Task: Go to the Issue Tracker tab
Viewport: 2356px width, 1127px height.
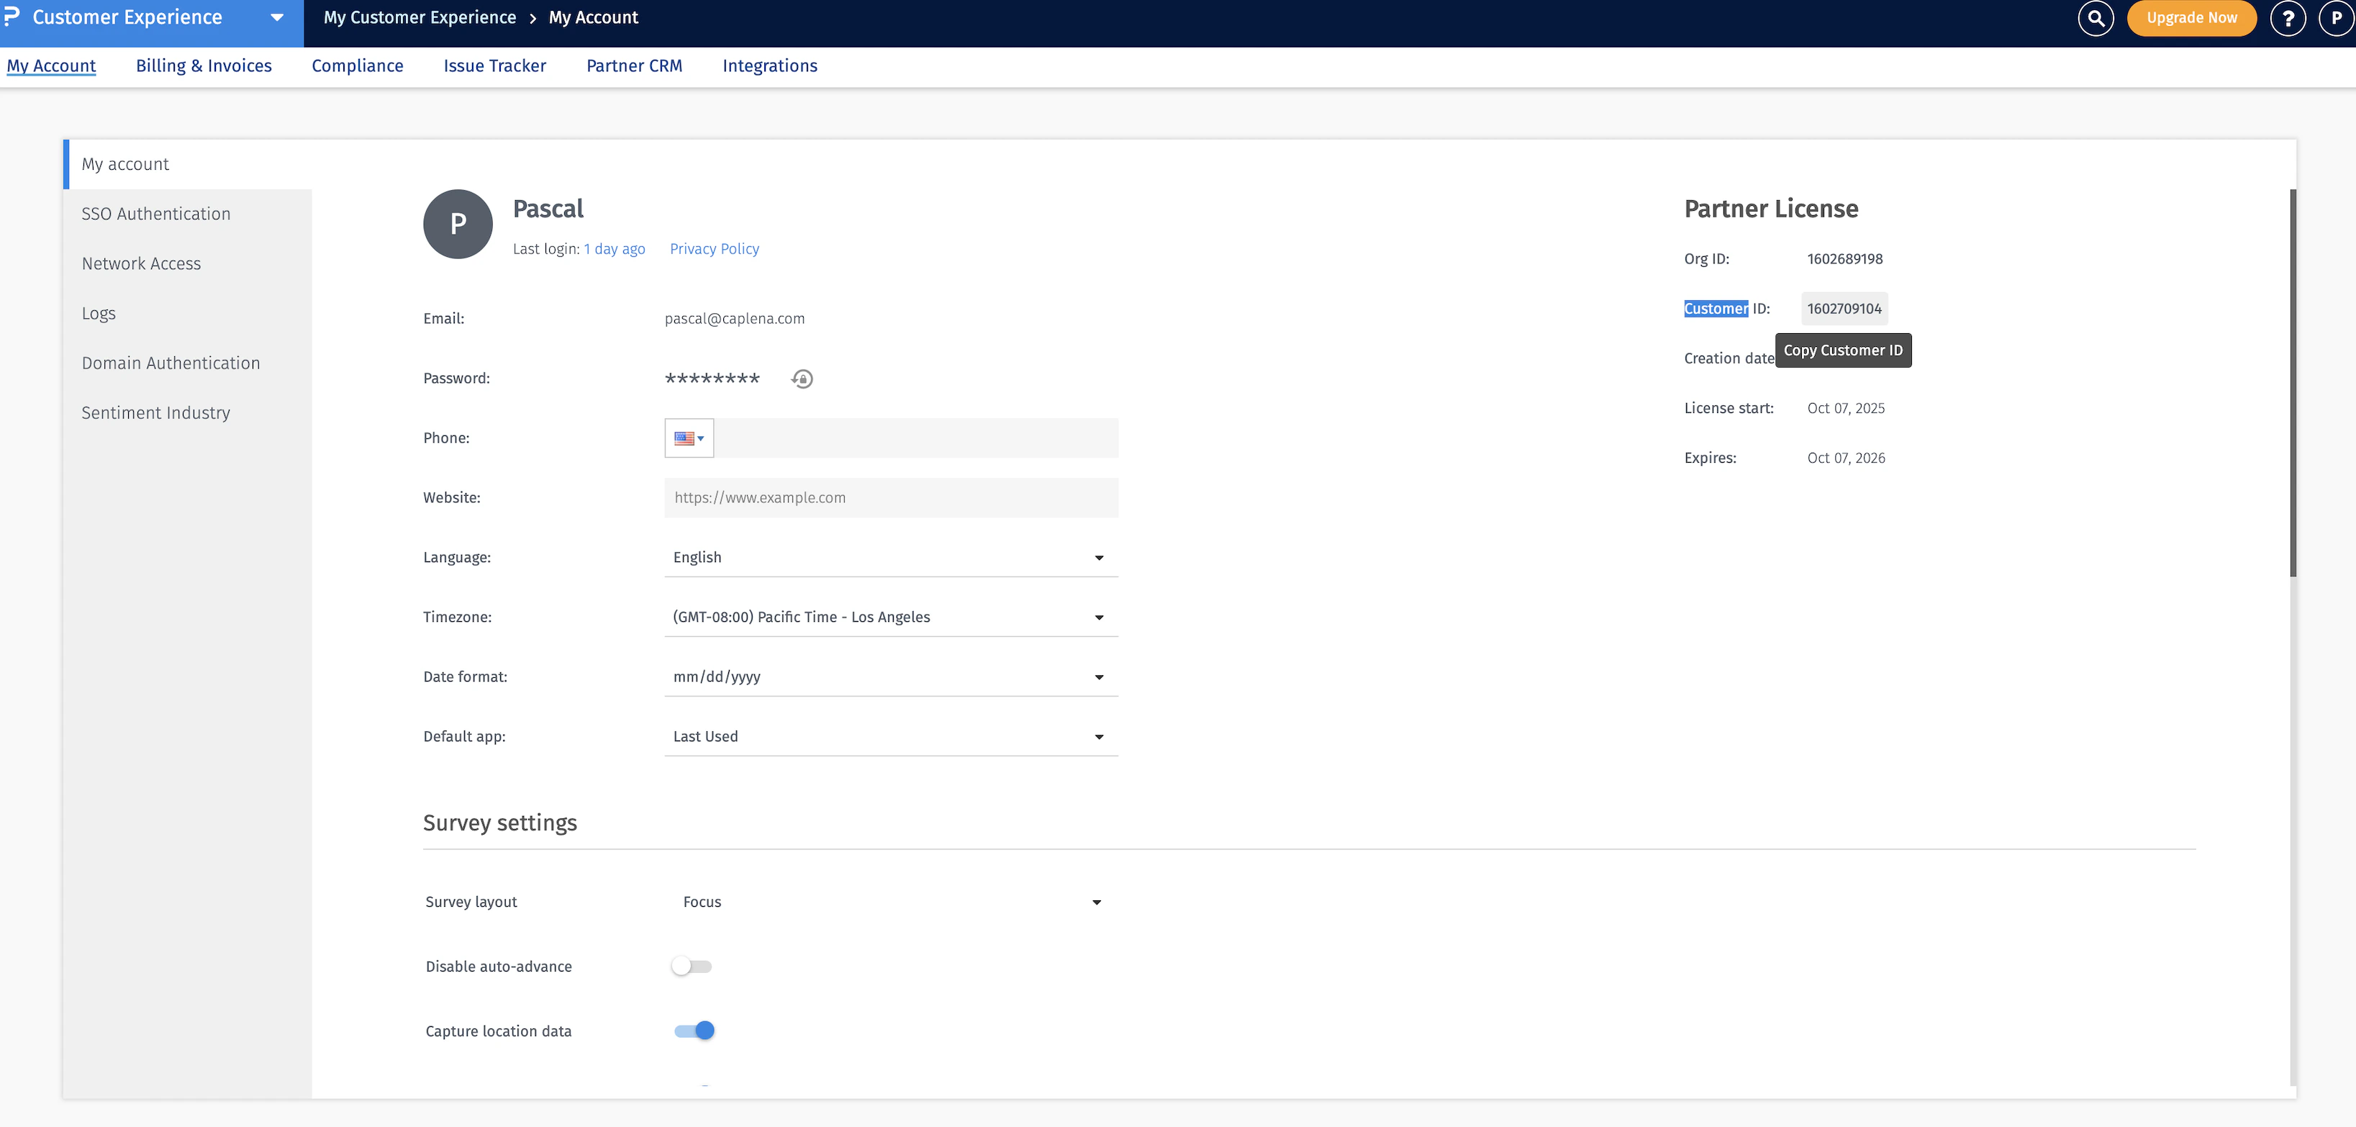Action: [495, 66]
